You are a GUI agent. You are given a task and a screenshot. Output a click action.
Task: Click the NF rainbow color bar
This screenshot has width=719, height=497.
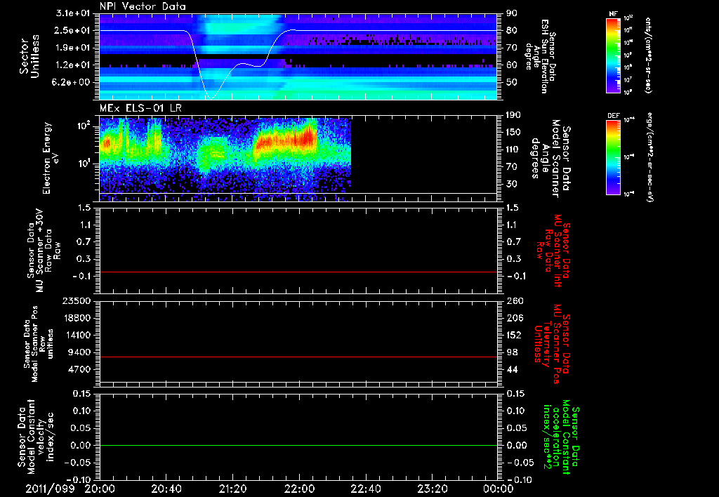[x=614, y=55]
